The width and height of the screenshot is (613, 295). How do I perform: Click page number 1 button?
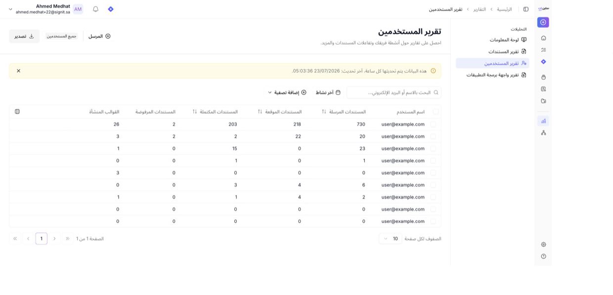42,239
